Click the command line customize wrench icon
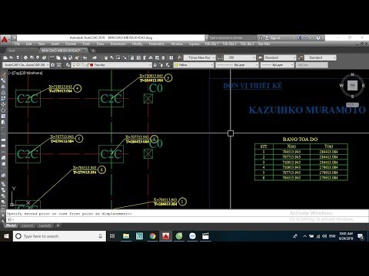 (x=3, y=220)
